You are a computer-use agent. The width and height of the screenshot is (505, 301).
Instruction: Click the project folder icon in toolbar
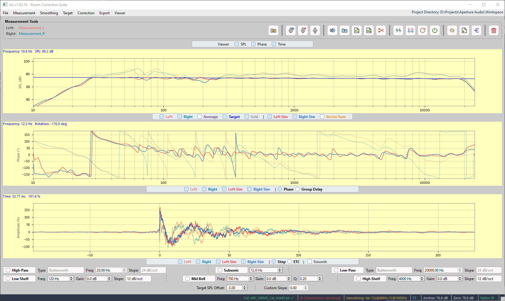click(273, 30)
